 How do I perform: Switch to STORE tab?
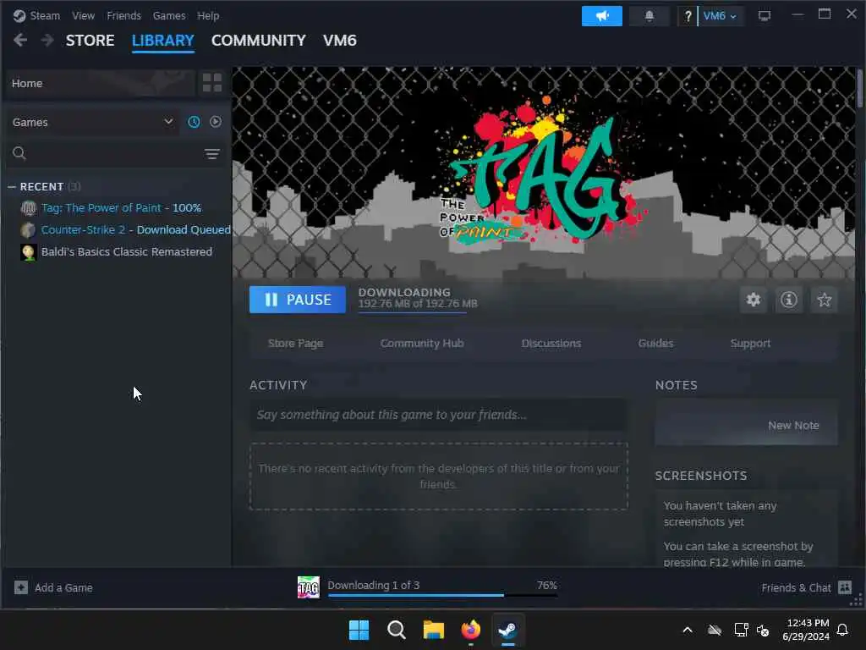click(90, 41)
